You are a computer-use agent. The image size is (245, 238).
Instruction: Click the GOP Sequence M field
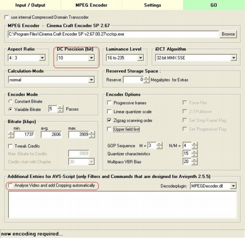point(152,146)
